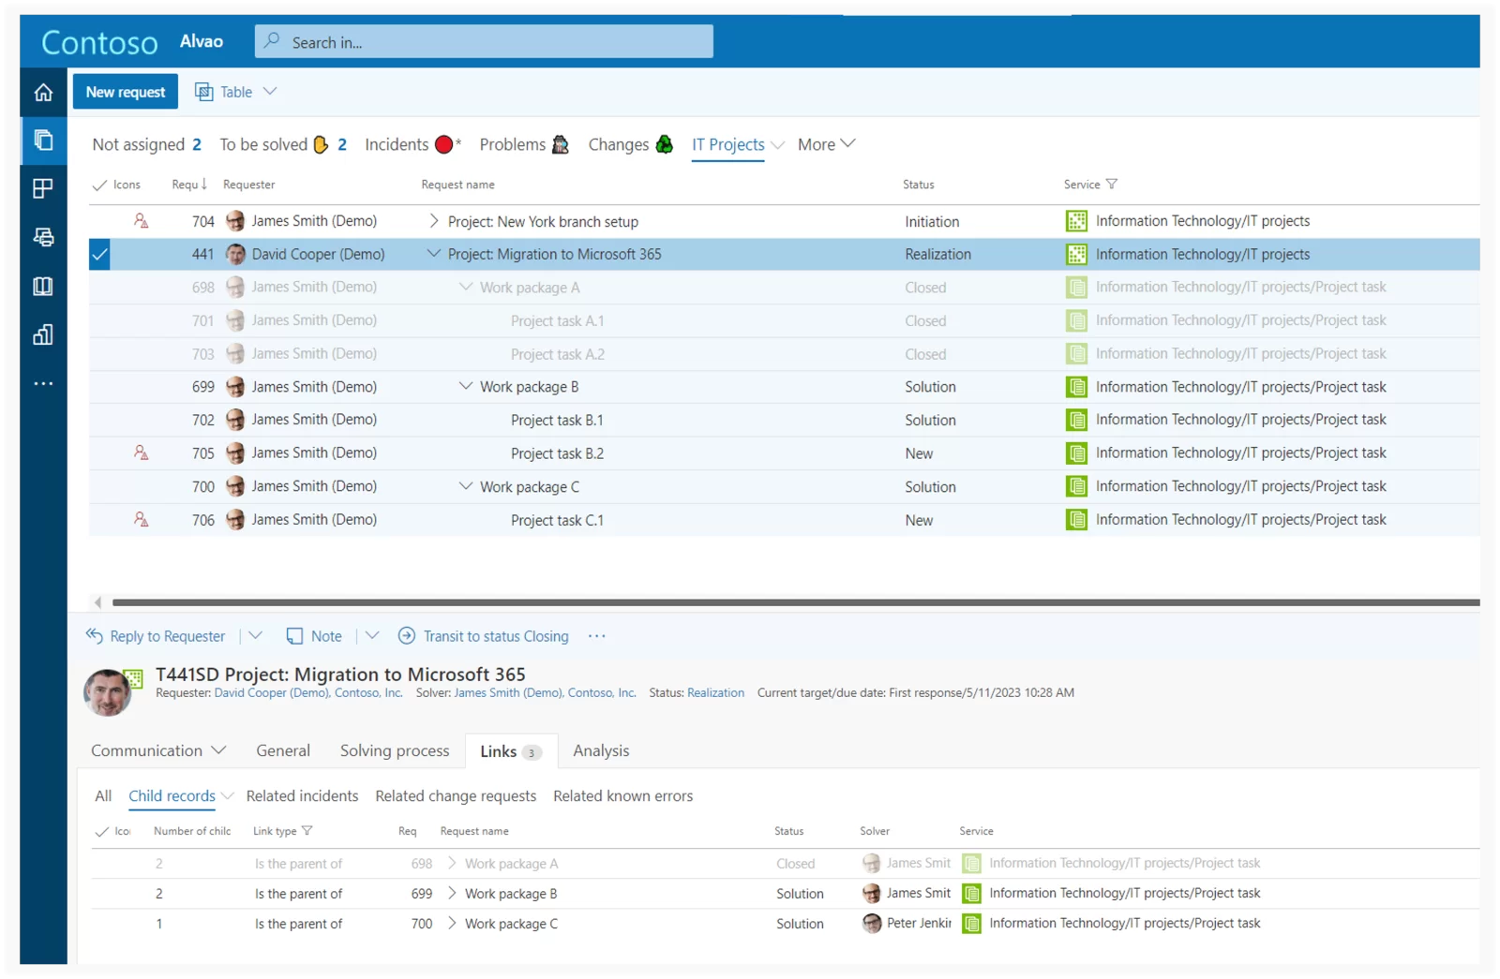Click the filter icon on the Service column
The height and width of the screenshot is (979, 1500).
pyautogui.click(x=1112, y=184)
